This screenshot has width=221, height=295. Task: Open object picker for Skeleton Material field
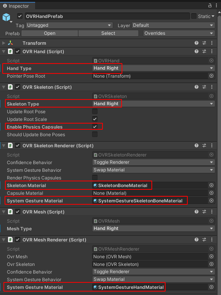[211, 185]
